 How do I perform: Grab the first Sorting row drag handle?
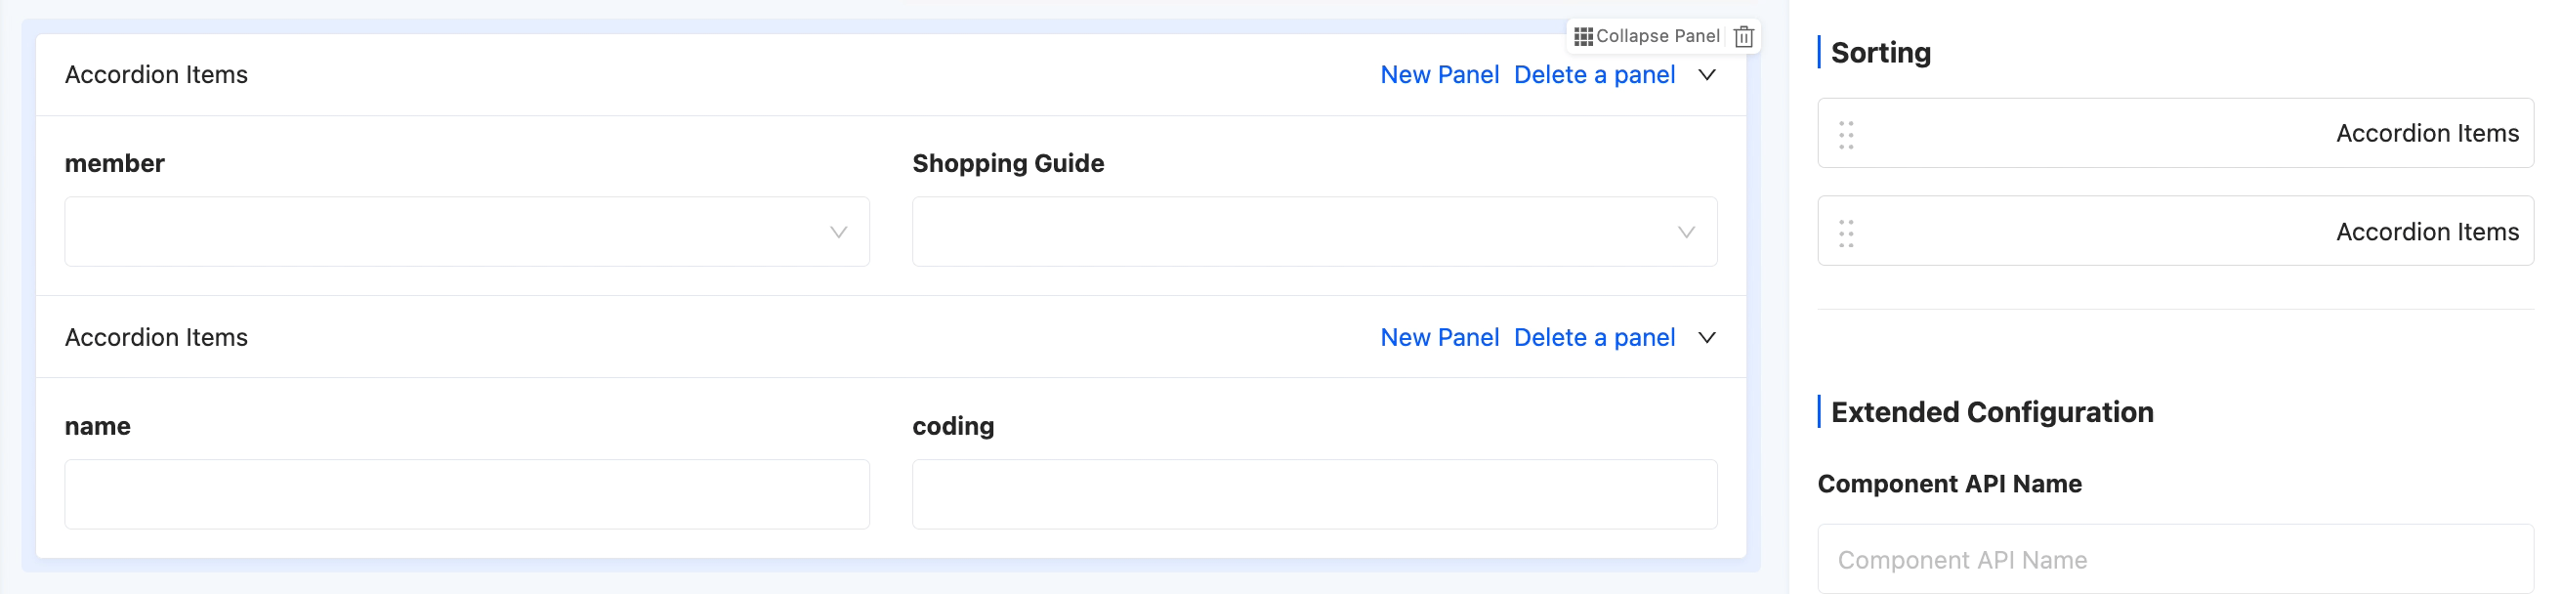click(1846, 134)
